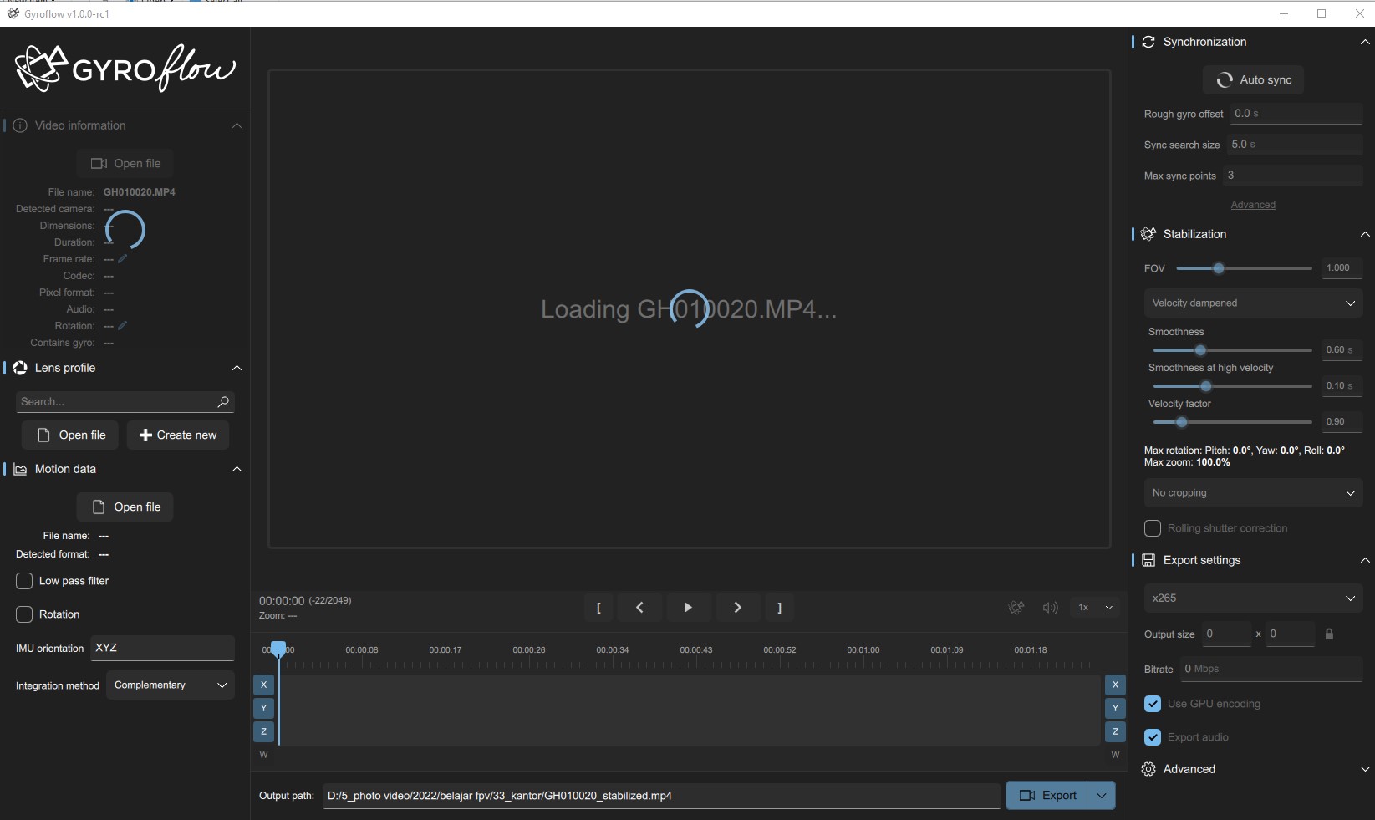Open lens profile search with magnifier icon
The image size is (1375, 820).
[222, 402]
